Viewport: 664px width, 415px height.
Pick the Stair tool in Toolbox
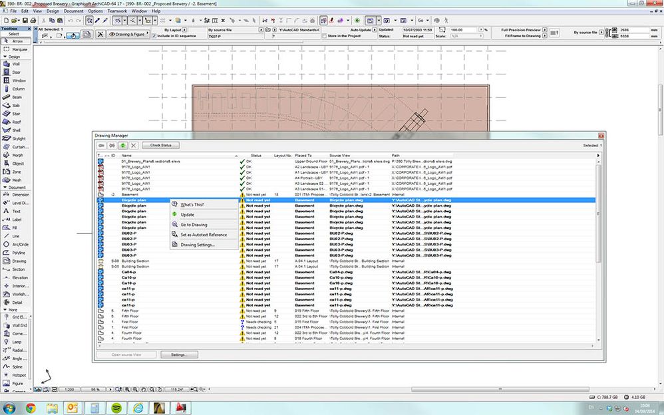coord(15,114)
